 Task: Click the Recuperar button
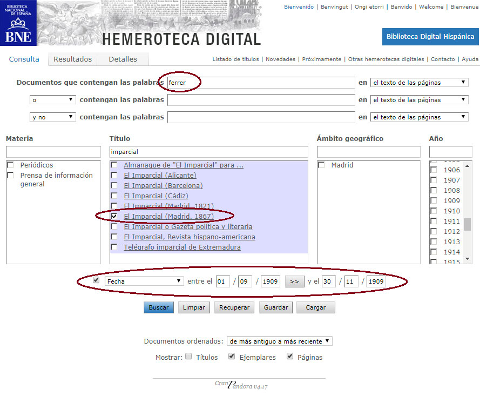(x=234, y=307)
